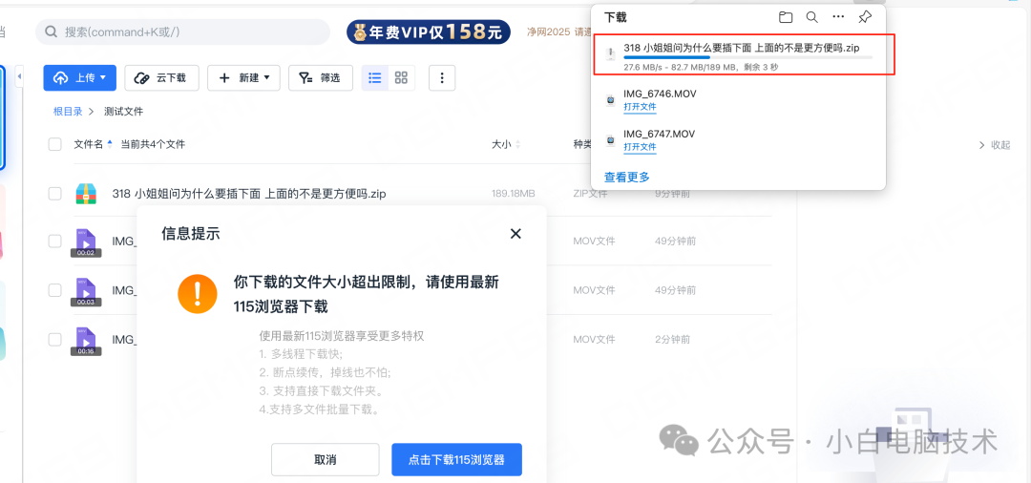Go to 根目录 in breadcrumb
1031x483 pixels.
click(68, 111)
